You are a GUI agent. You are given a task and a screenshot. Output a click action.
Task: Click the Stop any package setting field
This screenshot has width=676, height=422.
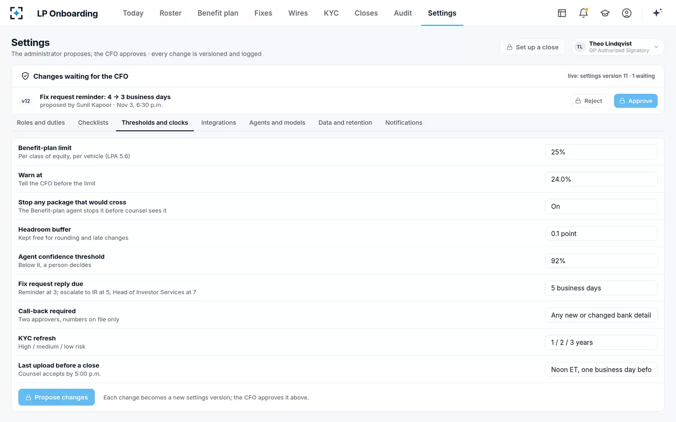point(601,206)
